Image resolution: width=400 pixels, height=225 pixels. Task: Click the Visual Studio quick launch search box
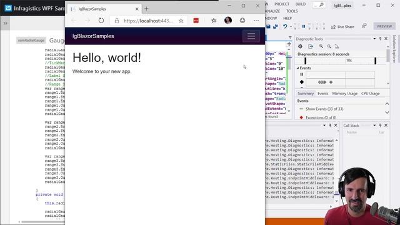[319, 4]
